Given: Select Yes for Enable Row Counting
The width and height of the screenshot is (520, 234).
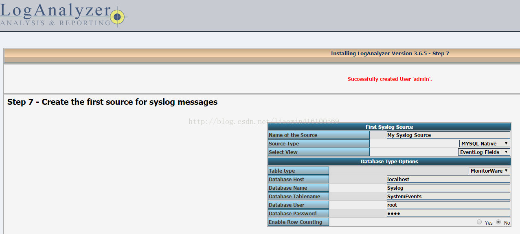Looking at the screenshot, I should (479, 222).
